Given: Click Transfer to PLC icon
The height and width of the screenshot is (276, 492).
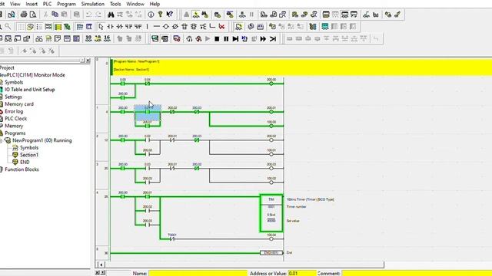Looking at the screenshot, I should click(264, 15).
